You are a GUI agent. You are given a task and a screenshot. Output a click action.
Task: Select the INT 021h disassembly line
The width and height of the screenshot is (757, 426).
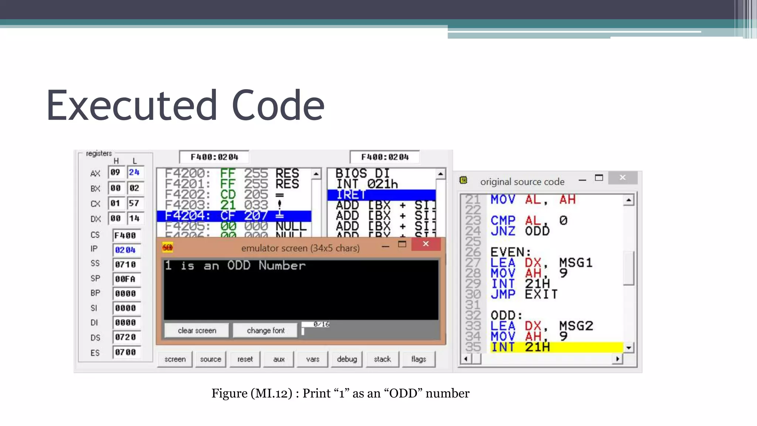click(381, 184)
